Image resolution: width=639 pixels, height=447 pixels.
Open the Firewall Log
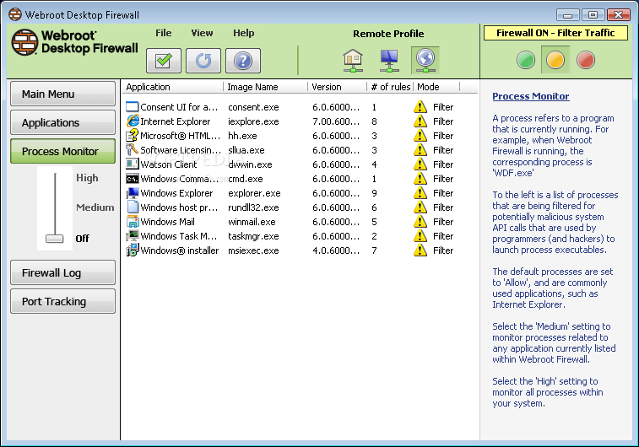coord(62,272)
